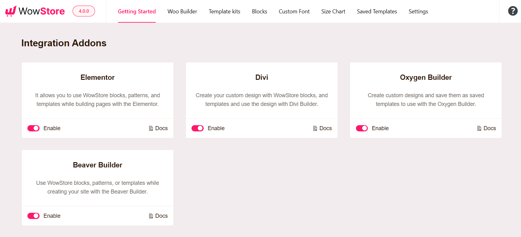This screenshot has width=521, height=237.
Task: Open the help question mark icon
Action: 513,11
